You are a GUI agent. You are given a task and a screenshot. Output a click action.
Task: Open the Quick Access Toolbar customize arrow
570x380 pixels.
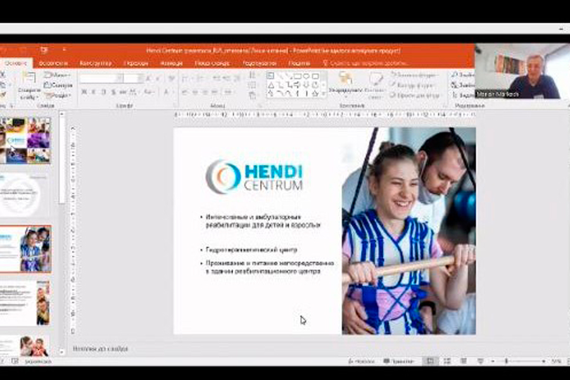click(64, 50)
